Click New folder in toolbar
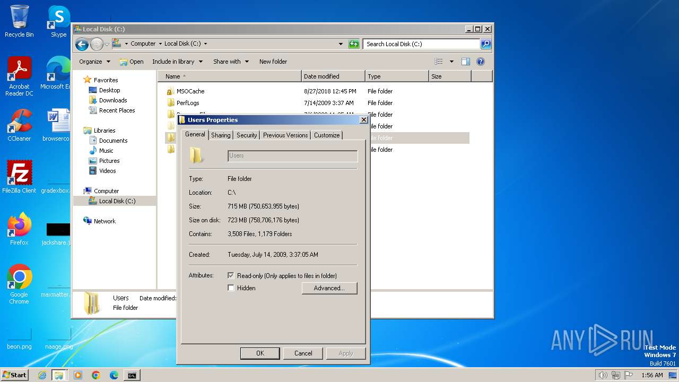Image resolution: width=679 pixels, height=382 pixels. 273,62
